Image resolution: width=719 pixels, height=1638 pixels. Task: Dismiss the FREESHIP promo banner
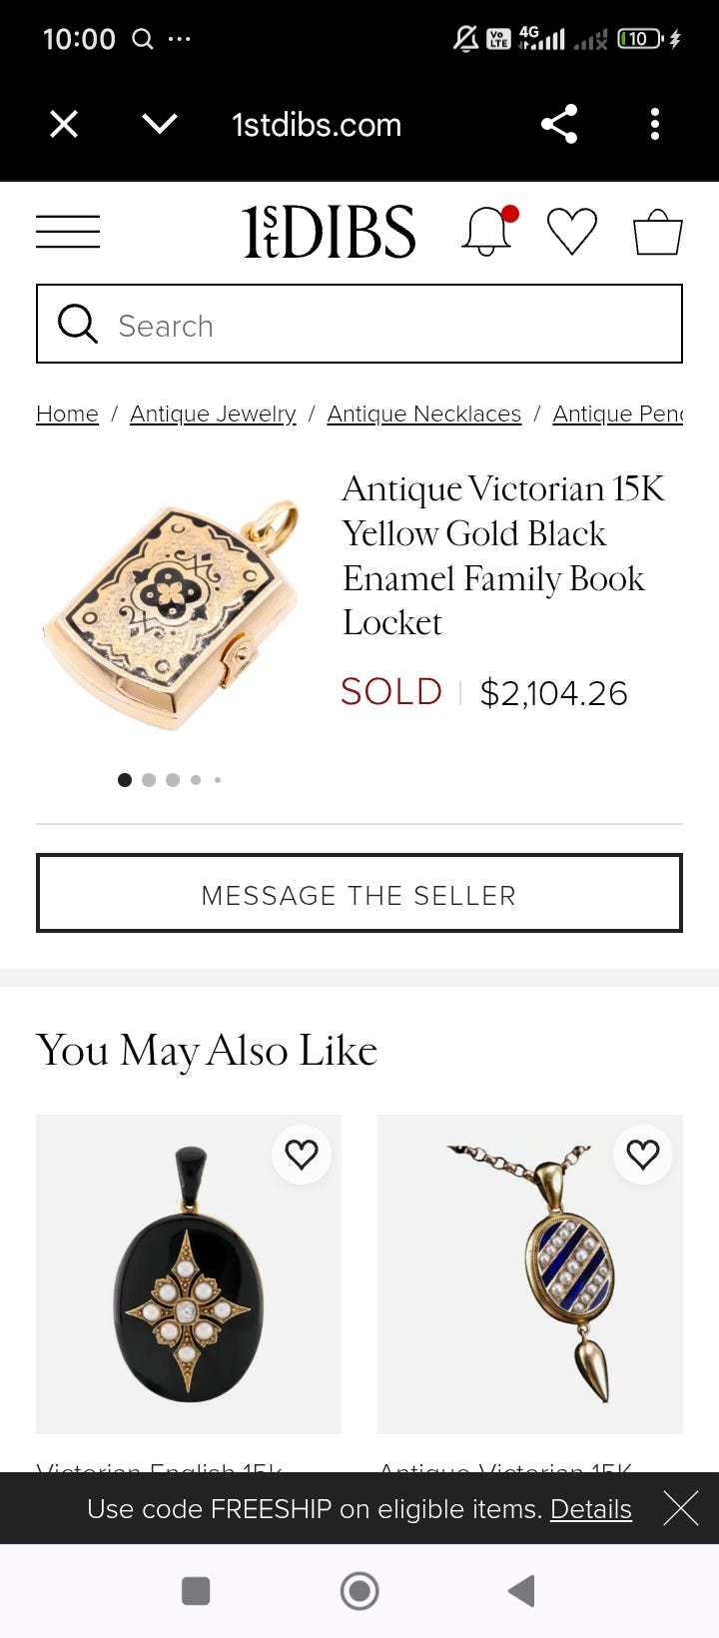tap(681, 1508)
